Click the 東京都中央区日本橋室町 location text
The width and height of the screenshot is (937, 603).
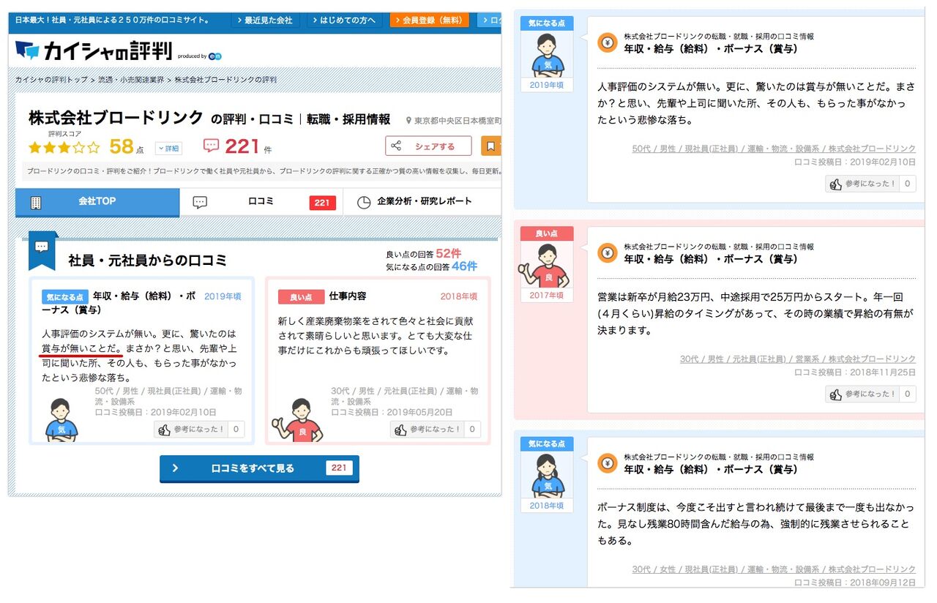coord(458,120)
